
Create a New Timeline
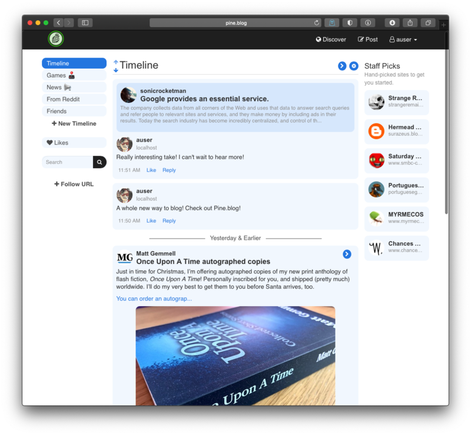74,123
